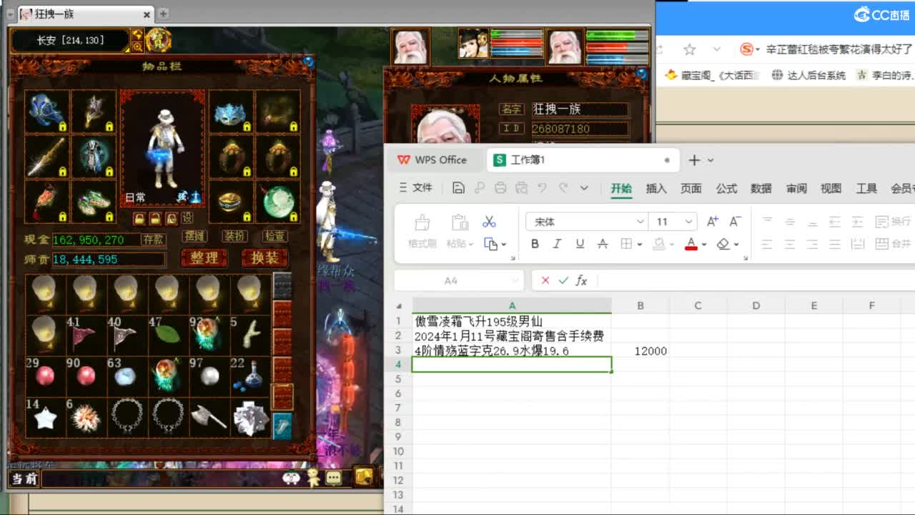Viewport: 915px width, 515px height.
Task: Click the 检查 inspect button
Action: click(274, 236)
